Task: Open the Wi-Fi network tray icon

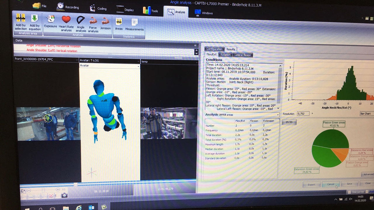Action: [346, 199]
